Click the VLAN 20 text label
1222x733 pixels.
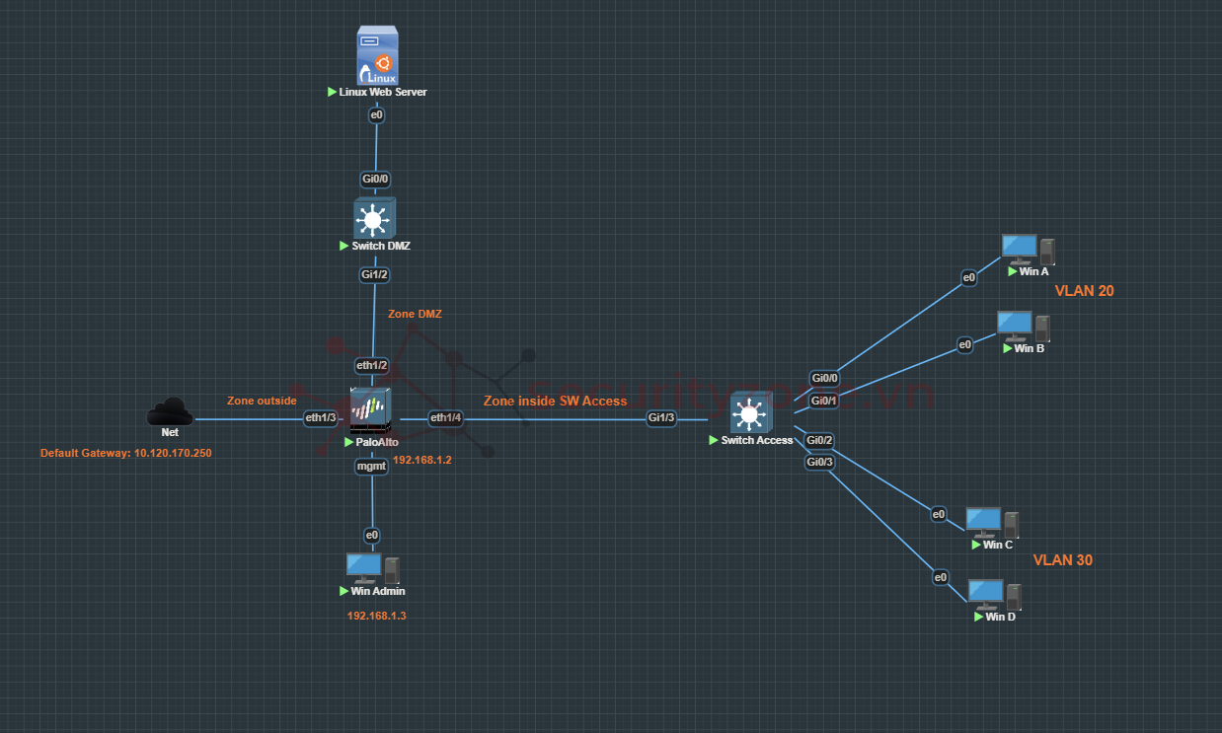[1084, 291]
